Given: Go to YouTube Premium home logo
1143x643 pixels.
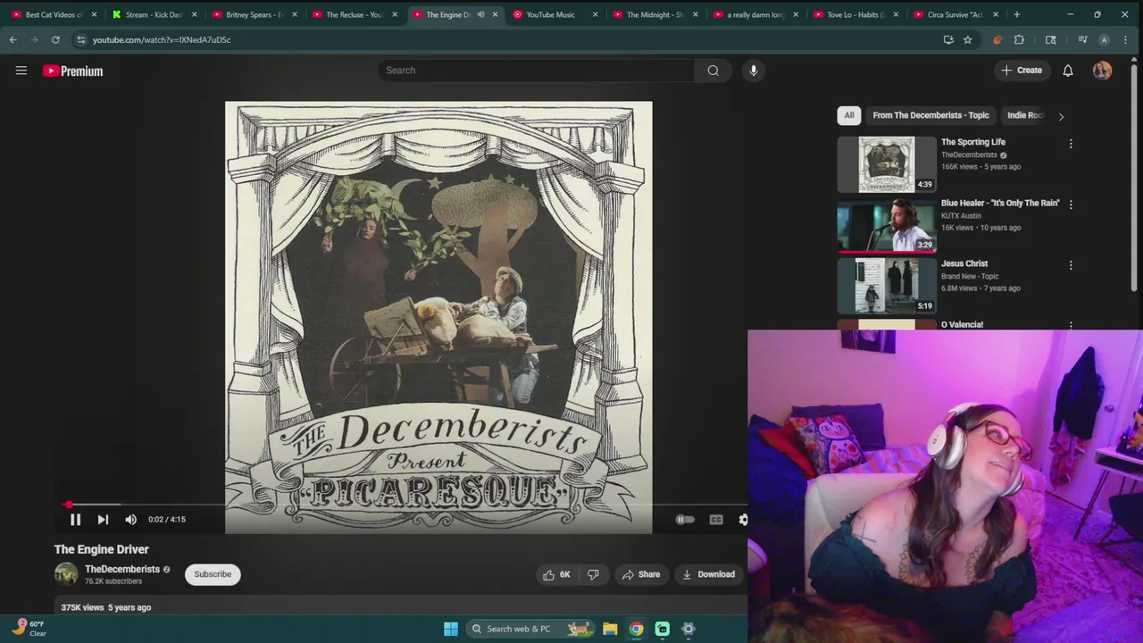Looking at the screenshot, I should (x=73, y=71).
